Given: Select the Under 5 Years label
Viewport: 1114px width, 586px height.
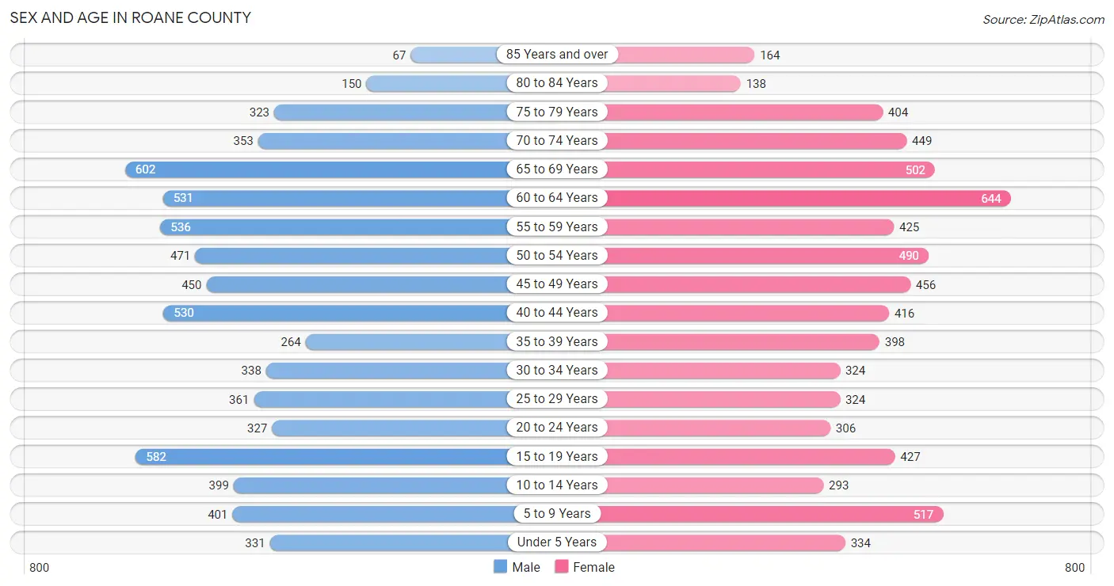Looking at the screenshot, I should (x=557, y=542).
